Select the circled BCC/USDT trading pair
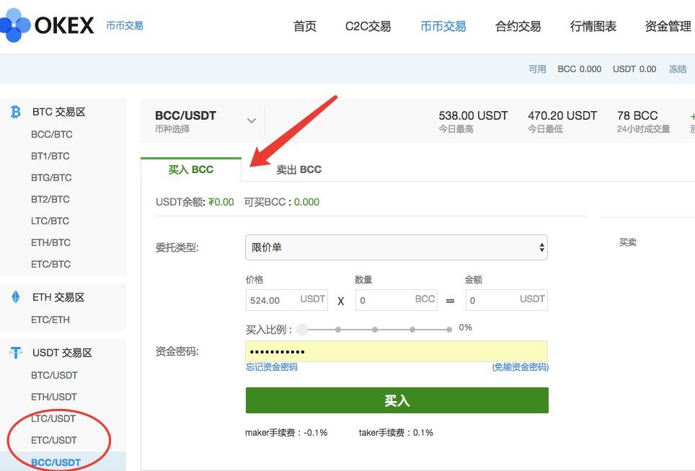Viewport: 695px width, 471px height. pos(56,462)
